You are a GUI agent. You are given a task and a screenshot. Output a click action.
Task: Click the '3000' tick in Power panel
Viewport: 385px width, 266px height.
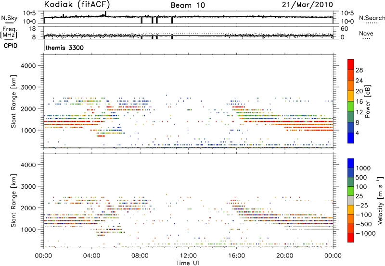pos(28,87)
